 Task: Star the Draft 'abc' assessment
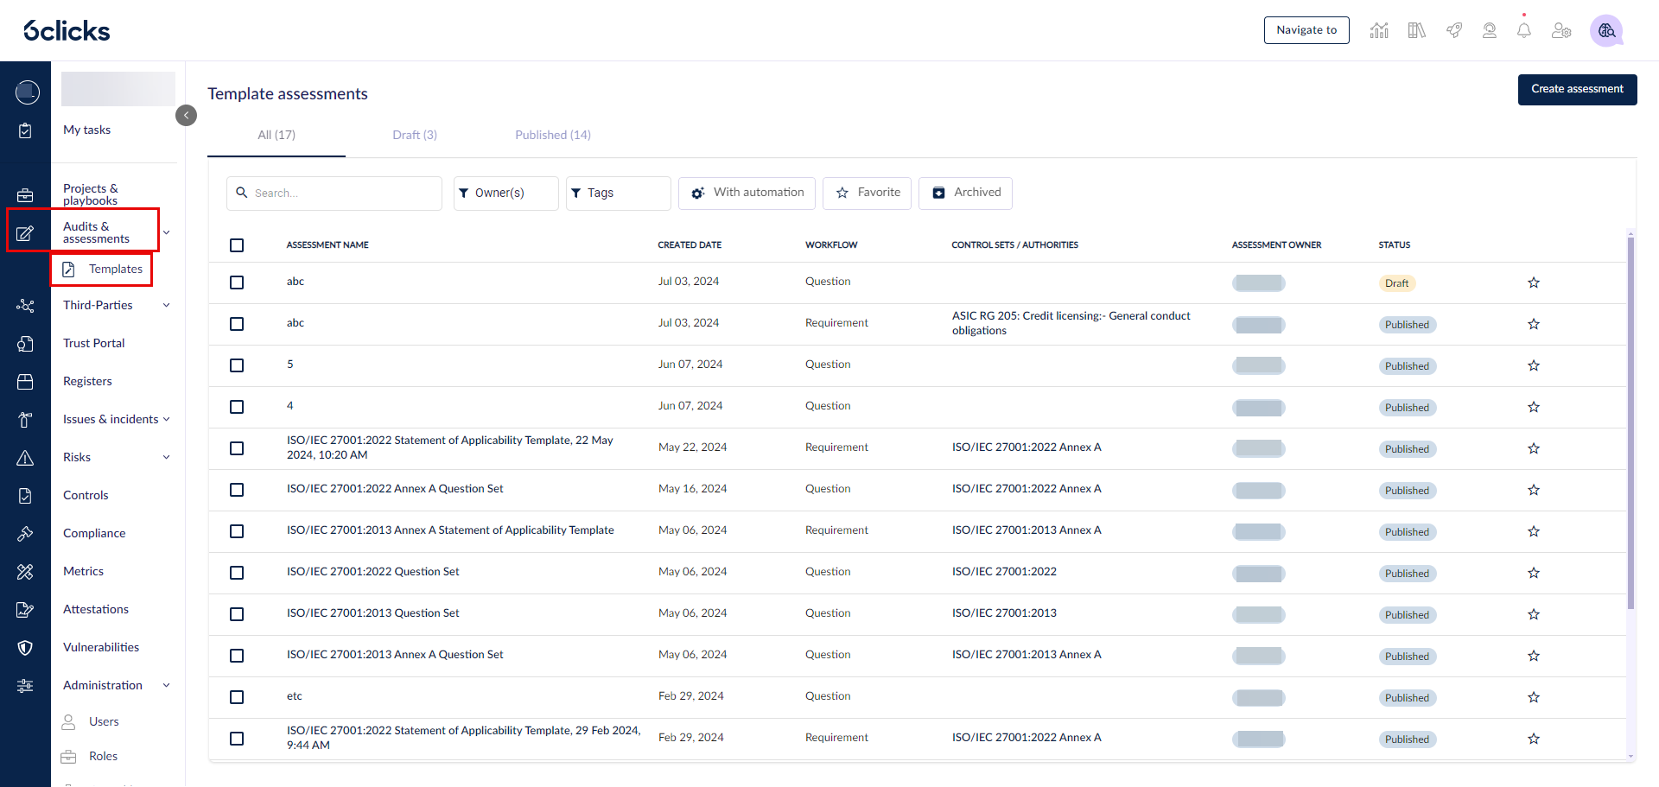coord(1534,282)
